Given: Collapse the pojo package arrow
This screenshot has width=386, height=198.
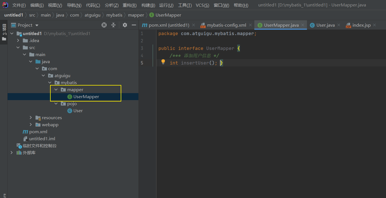Looking at the screenshot, I should point(56,104).
